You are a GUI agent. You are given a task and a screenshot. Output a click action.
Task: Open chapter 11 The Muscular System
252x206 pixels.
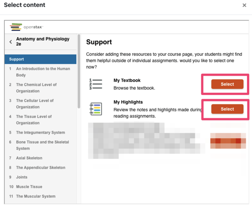click(36, 196)
